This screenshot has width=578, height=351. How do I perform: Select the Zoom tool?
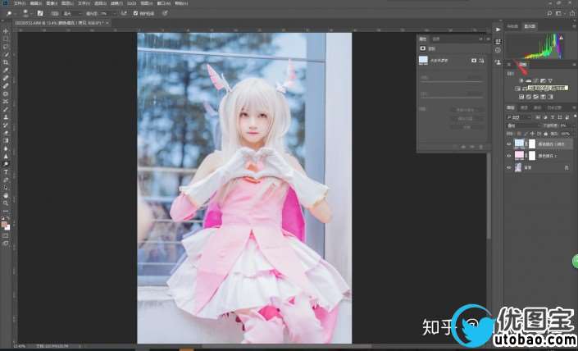point(6,203)
